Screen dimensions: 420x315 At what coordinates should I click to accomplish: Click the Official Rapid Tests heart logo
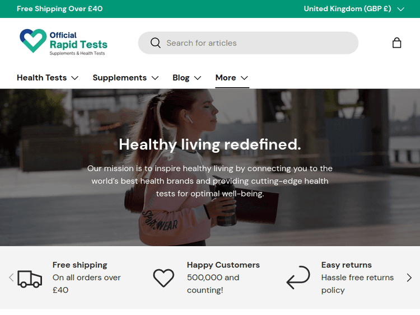pyautogui.click(x=33, y=41)
